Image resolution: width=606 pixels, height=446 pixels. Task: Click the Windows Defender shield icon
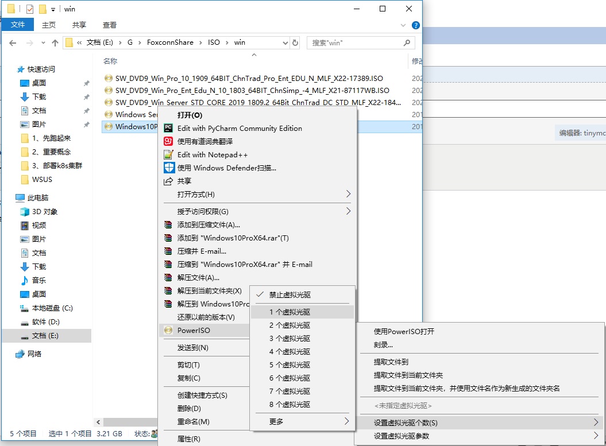coord(169,168)
